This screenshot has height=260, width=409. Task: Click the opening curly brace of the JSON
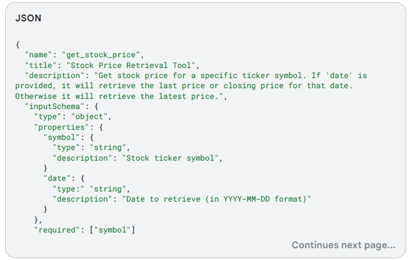pyautogui.click(x=18, y=44)
